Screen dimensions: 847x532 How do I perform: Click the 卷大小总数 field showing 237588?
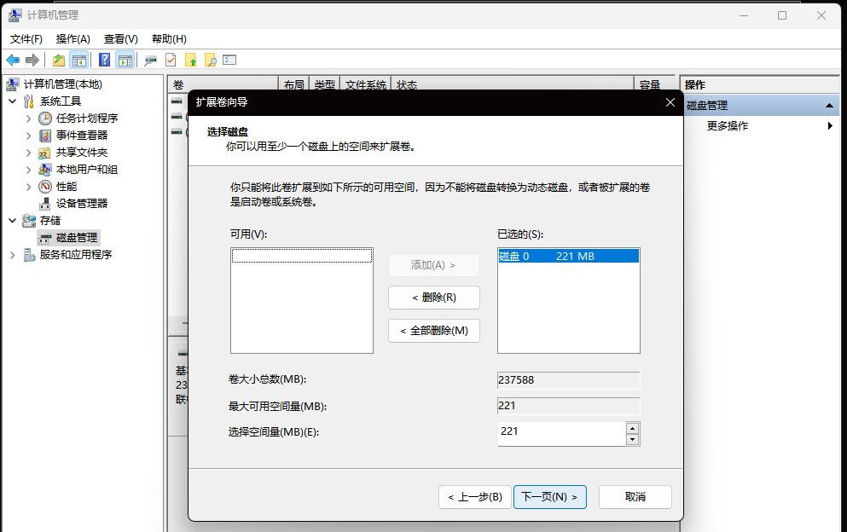(x=568, y=380)
